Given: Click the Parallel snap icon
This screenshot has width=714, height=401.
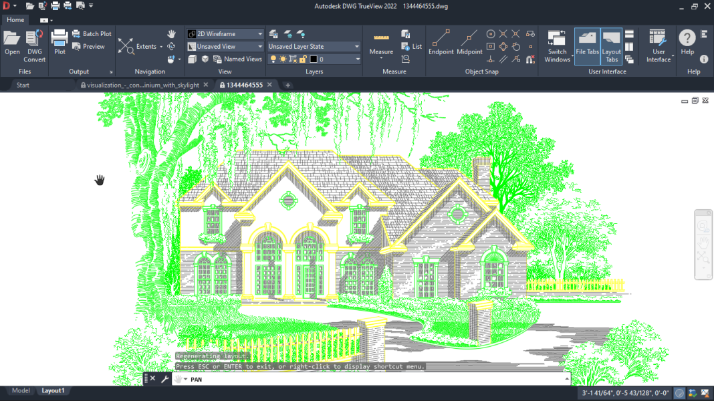Looking at the screenshot, I should 503,59.
